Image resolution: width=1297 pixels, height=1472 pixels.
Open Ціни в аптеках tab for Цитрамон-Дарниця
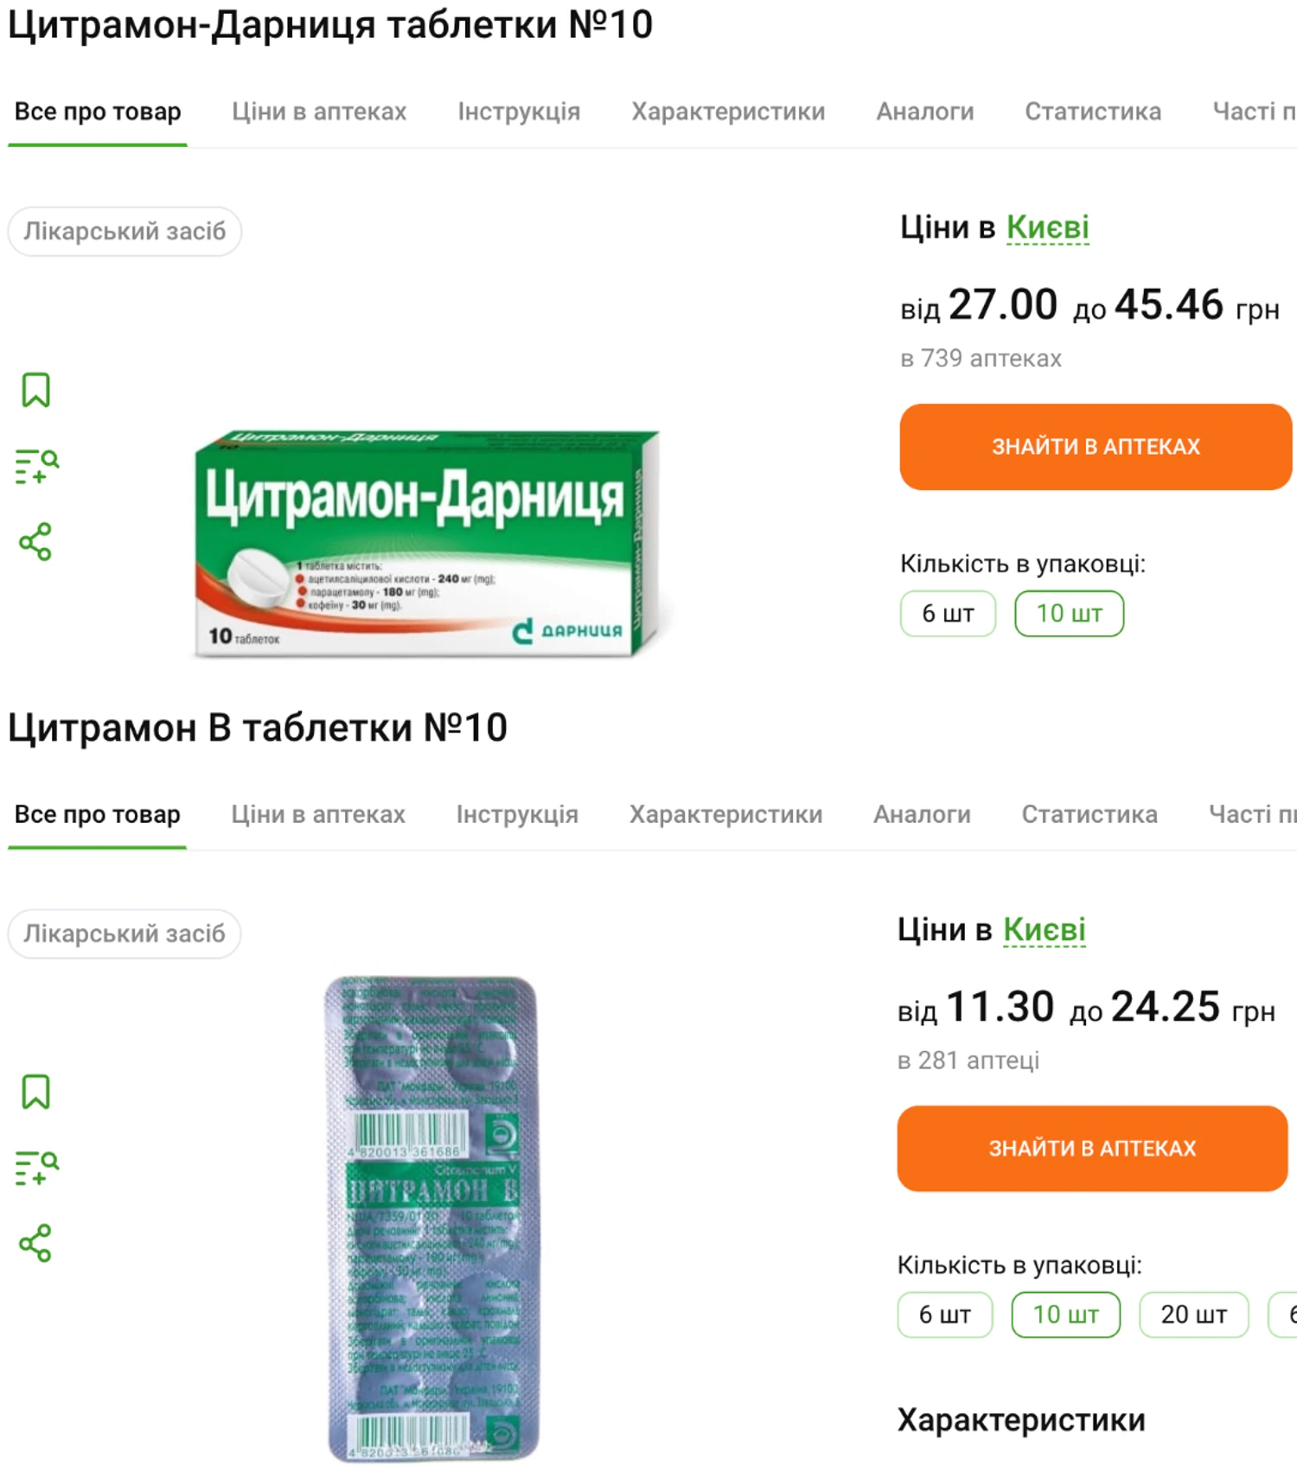click(319, 112)
